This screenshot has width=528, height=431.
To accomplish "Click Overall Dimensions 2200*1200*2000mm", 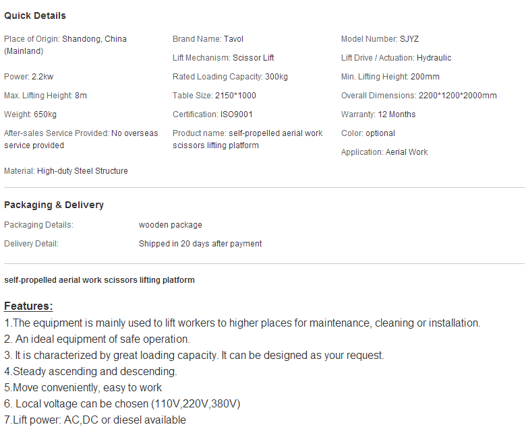I will pos(419,96).
